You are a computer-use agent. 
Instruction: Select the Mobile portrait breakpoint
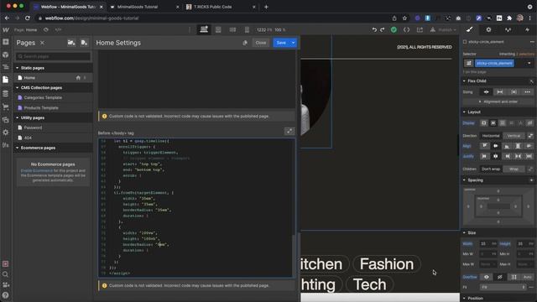247,30
